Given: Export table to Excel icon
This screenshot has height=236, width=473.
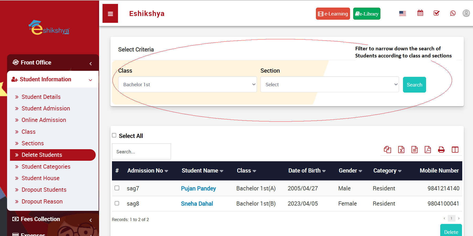Looking at the screenshot, I should tap(401, 150).
